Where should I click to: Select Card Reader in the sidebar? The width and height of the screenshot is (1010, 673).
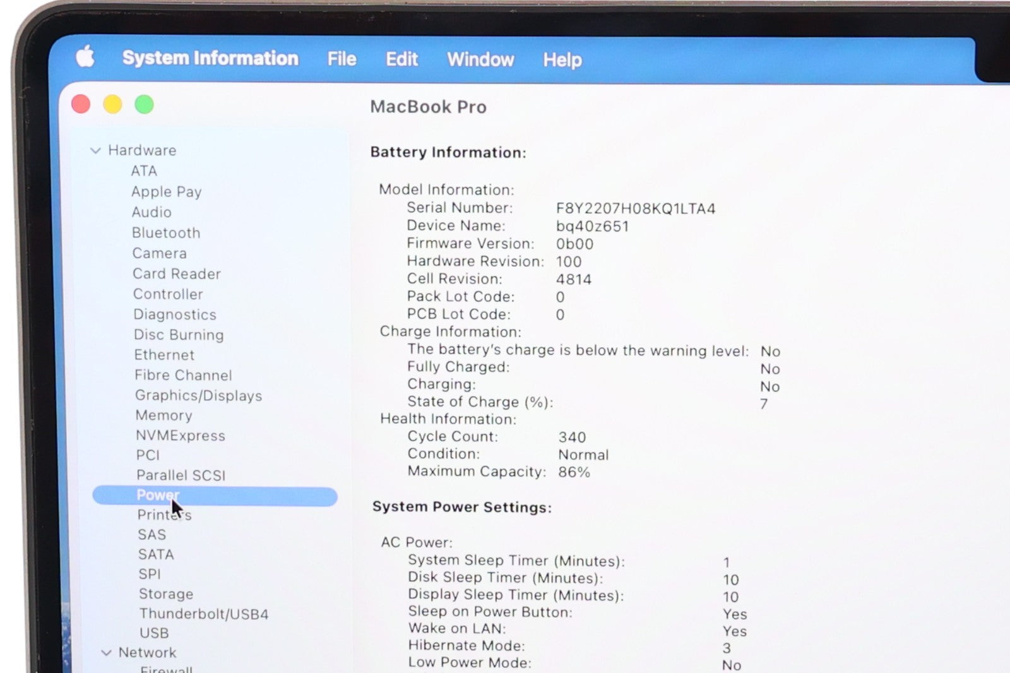tap(177, 274)
